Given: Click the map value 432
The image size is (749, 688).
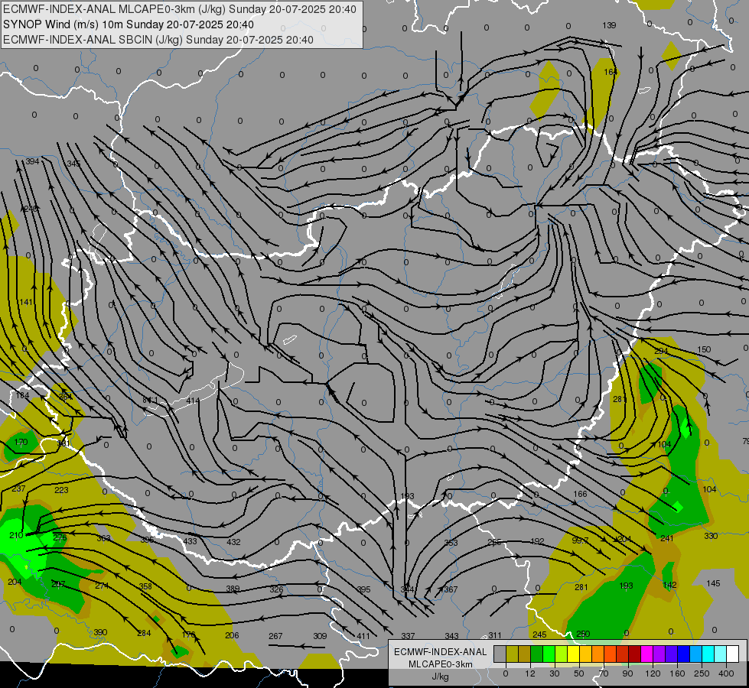Looking at the screenshot, I should pyautogui.click(x=233, y=542).
